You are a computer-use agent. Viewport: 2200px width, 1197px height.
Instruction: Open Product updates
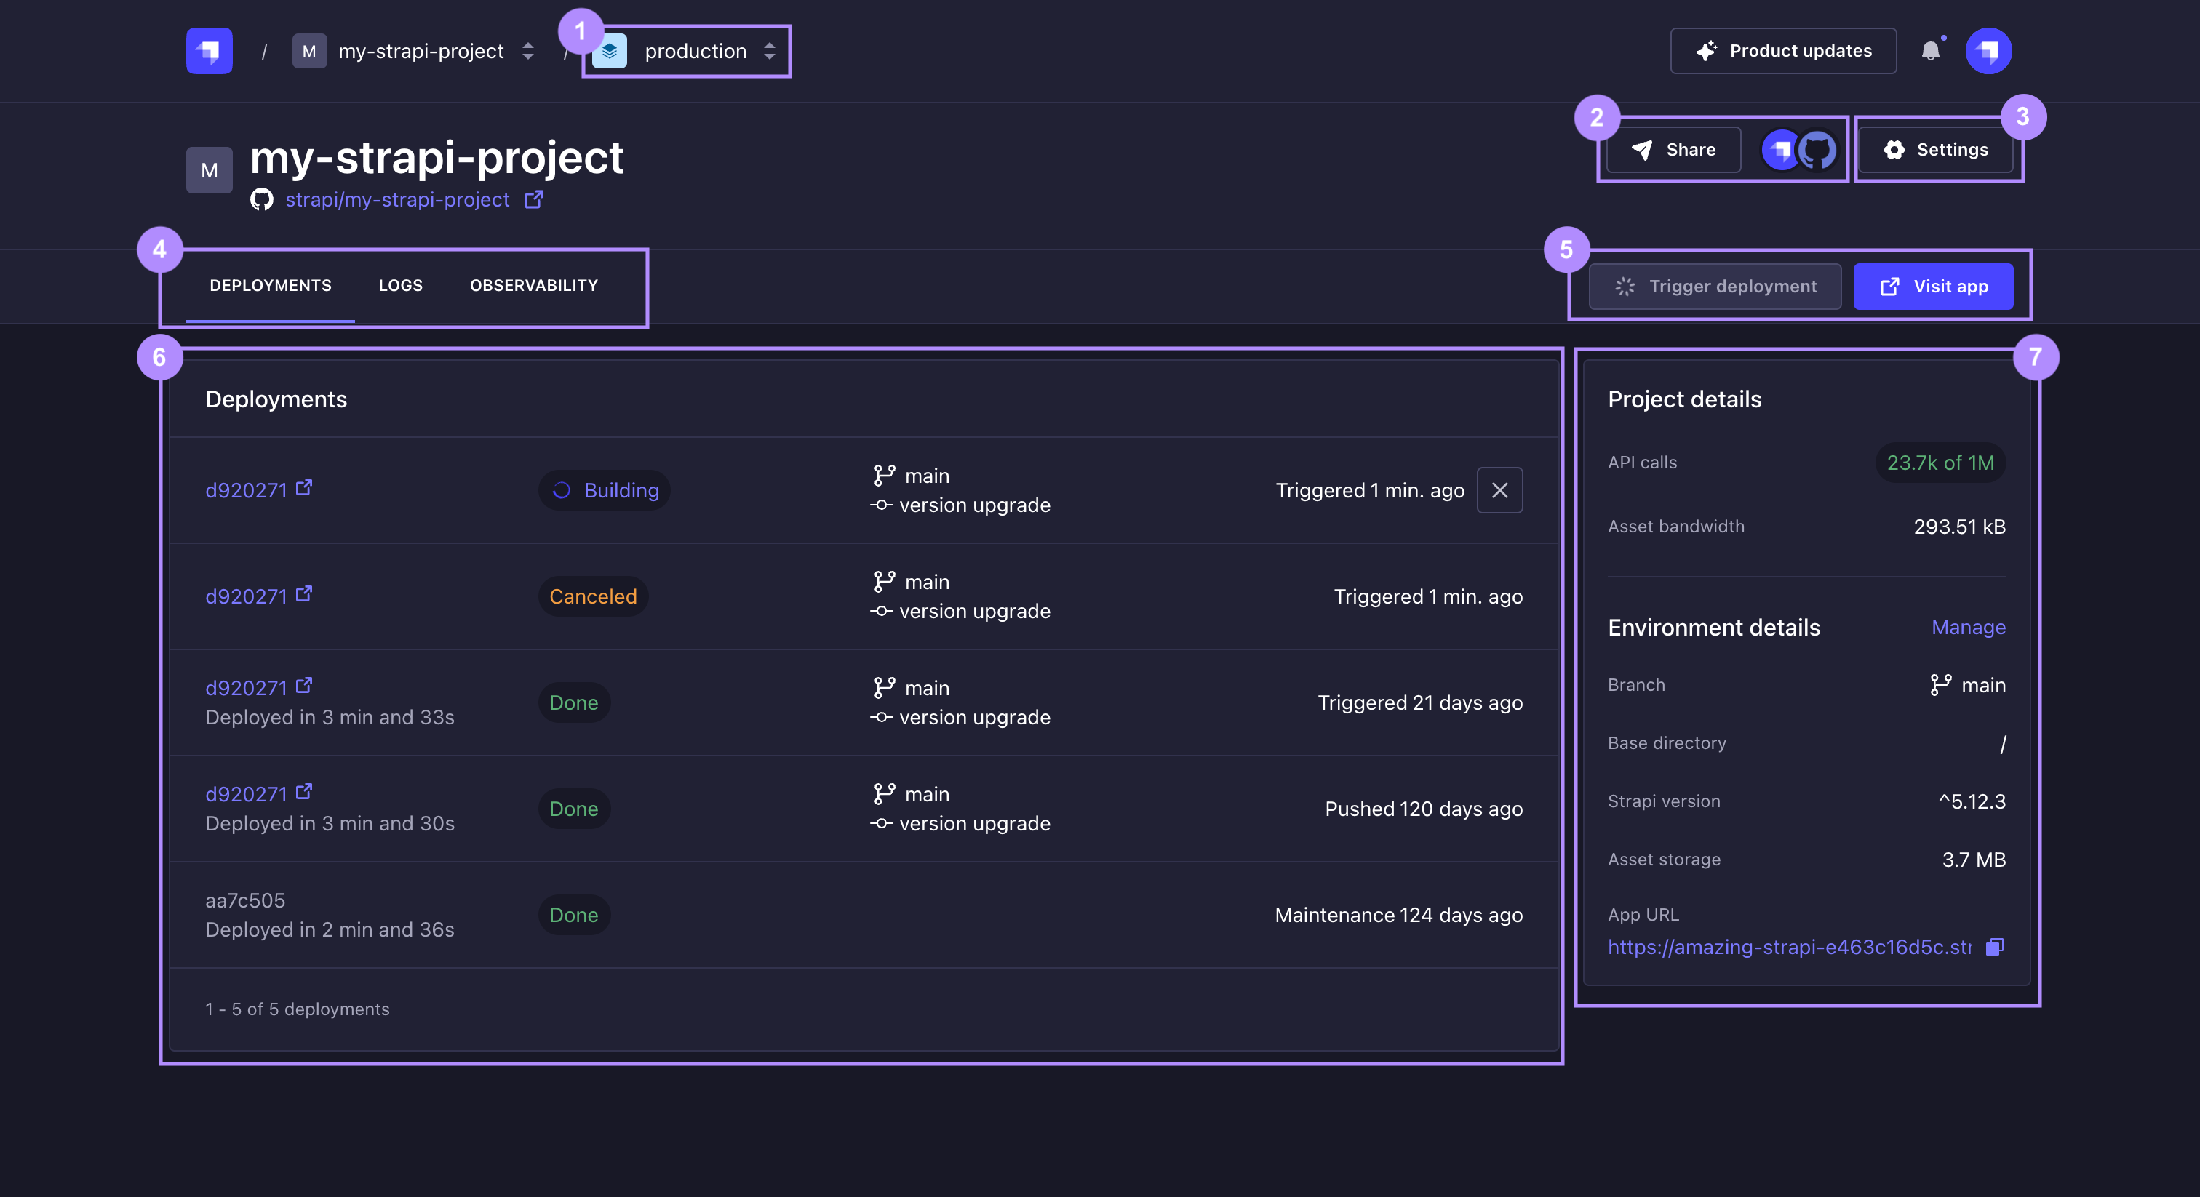click(1783, 51)
